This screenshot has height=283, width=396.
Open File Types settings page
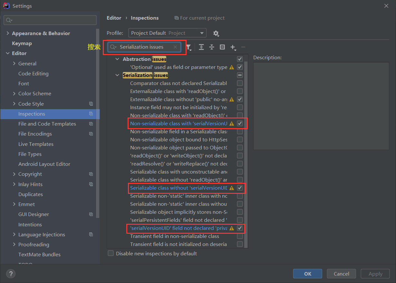click(30, 154)
